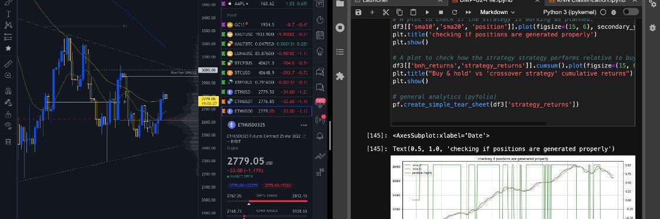This screenshot has width=660, height=219.
Task: Open the Markdown cell type dropdown
Action: pyautogui.click(x=497, y=12)
